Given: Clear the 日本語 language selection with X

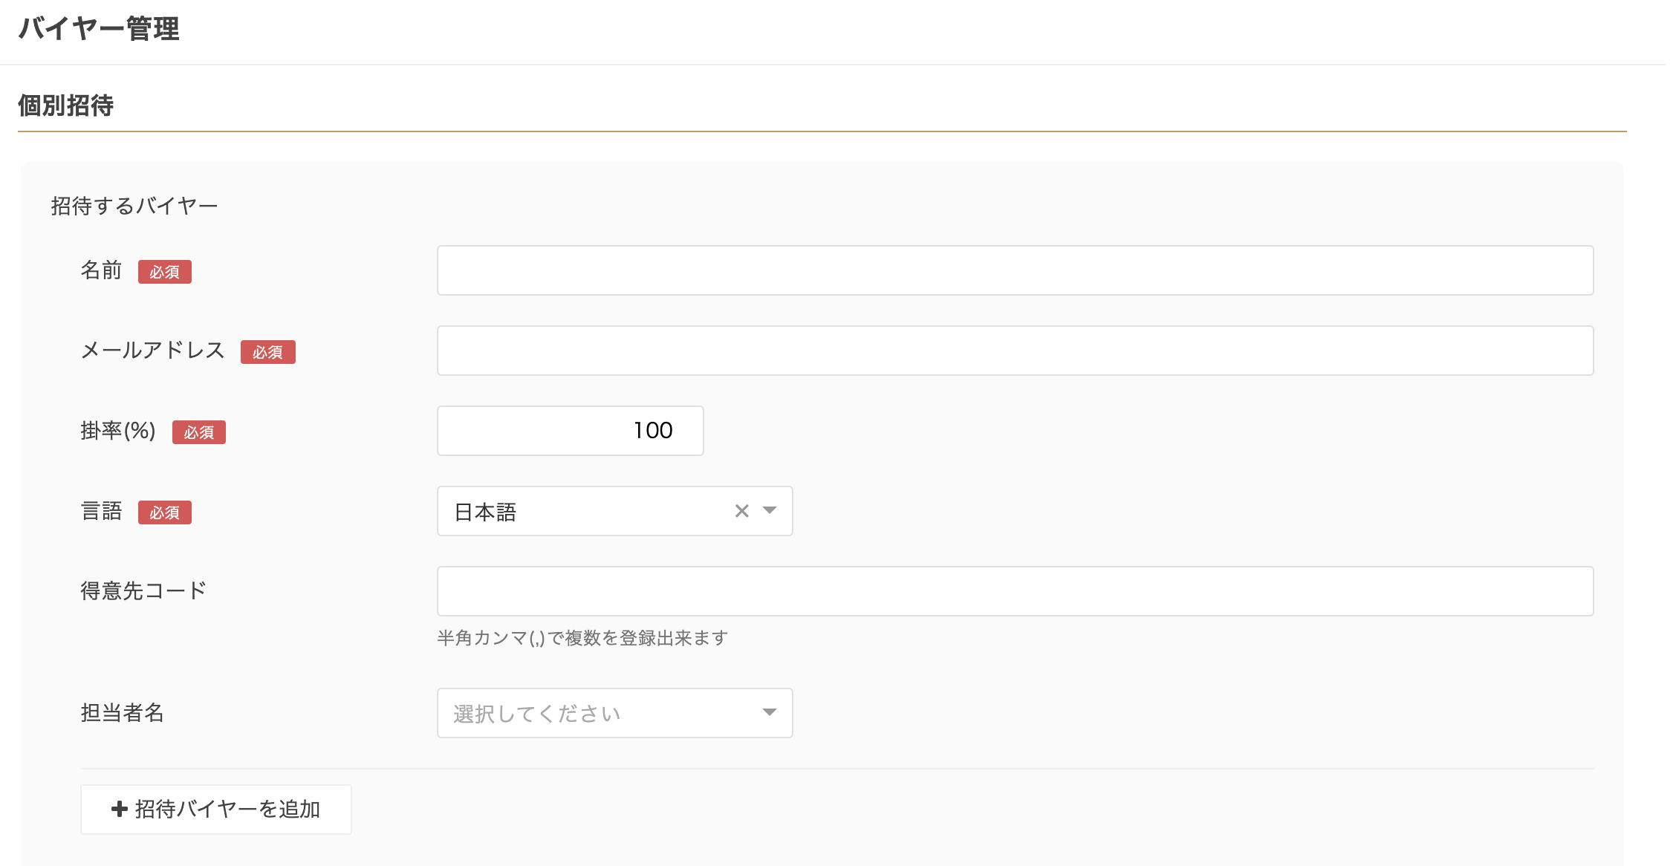Looking at the screenshot, I should pos(741,511).
